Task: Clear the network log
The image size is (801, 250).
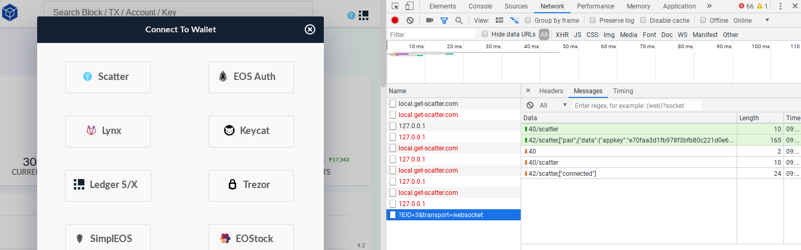Action: point(410,20)
